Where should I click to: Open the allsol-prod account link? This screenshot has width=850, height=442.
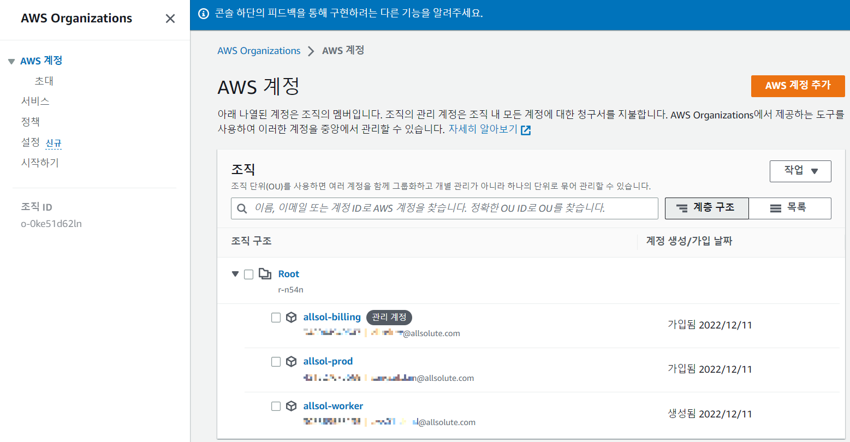click(x=328, y=361)
